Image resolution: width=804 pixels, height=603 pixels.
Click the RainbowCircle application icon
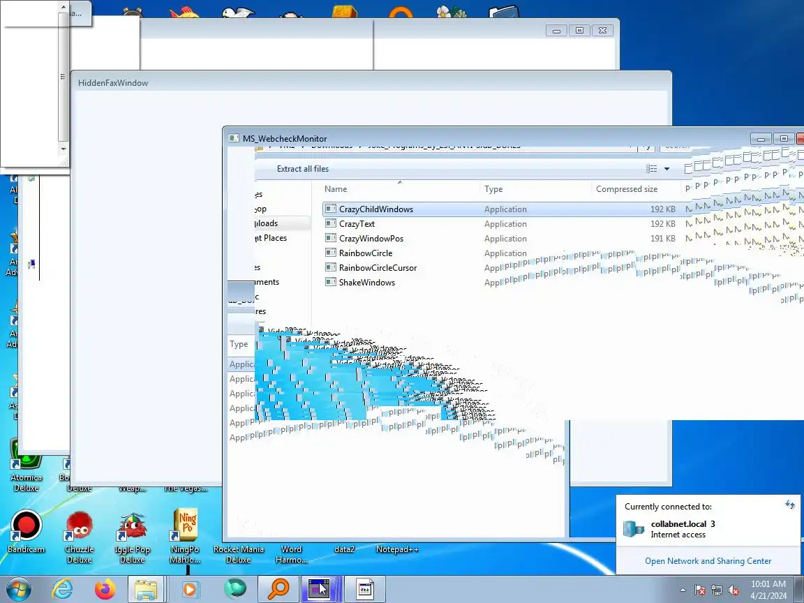point(331,253)
